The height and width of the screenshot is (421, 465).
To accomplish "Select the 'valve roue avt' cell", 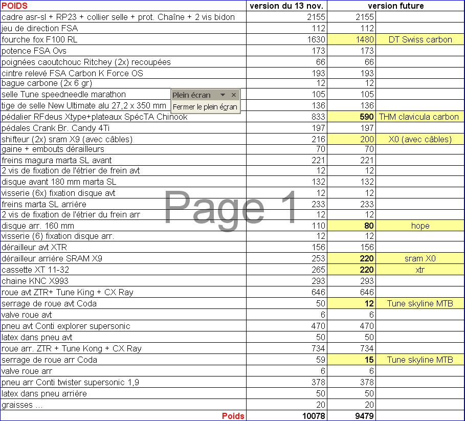I will pos(123,315).
